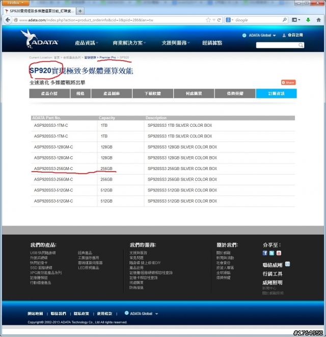
Task: Open footer link 產品註冊
Action: pyautogui.click(x=137, y=268)
